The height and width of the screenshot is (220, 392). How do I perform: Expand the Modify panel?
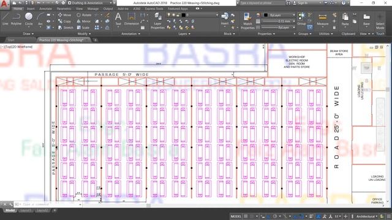85,34
